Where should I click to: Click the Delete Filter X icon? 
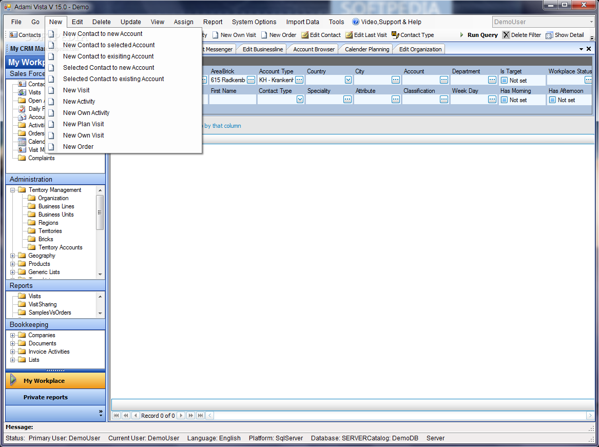tap(506, 35)
